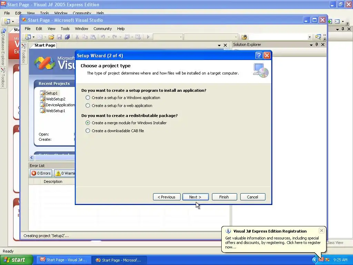Open recent project Setup1
This screenshot has height=265, width=353.
tap(52, 93)
